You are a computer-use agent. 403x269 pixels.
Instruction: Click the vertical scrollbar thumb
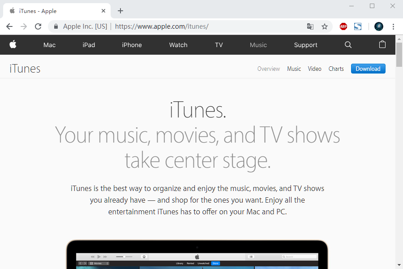399,55
